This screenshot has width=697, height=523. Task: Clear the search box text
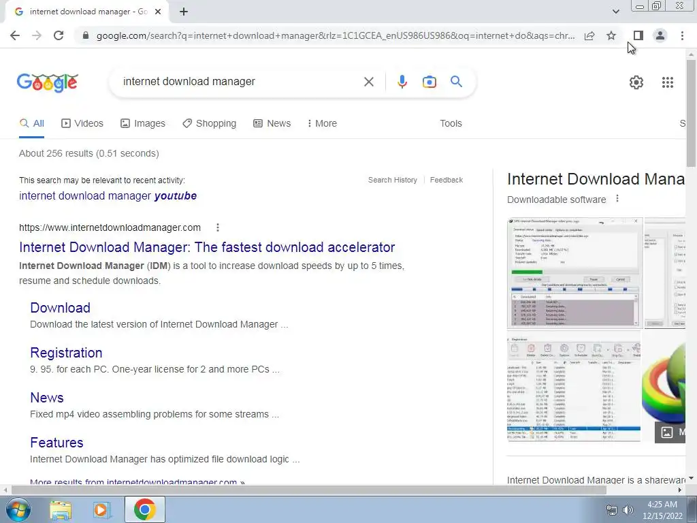point(368,82)
